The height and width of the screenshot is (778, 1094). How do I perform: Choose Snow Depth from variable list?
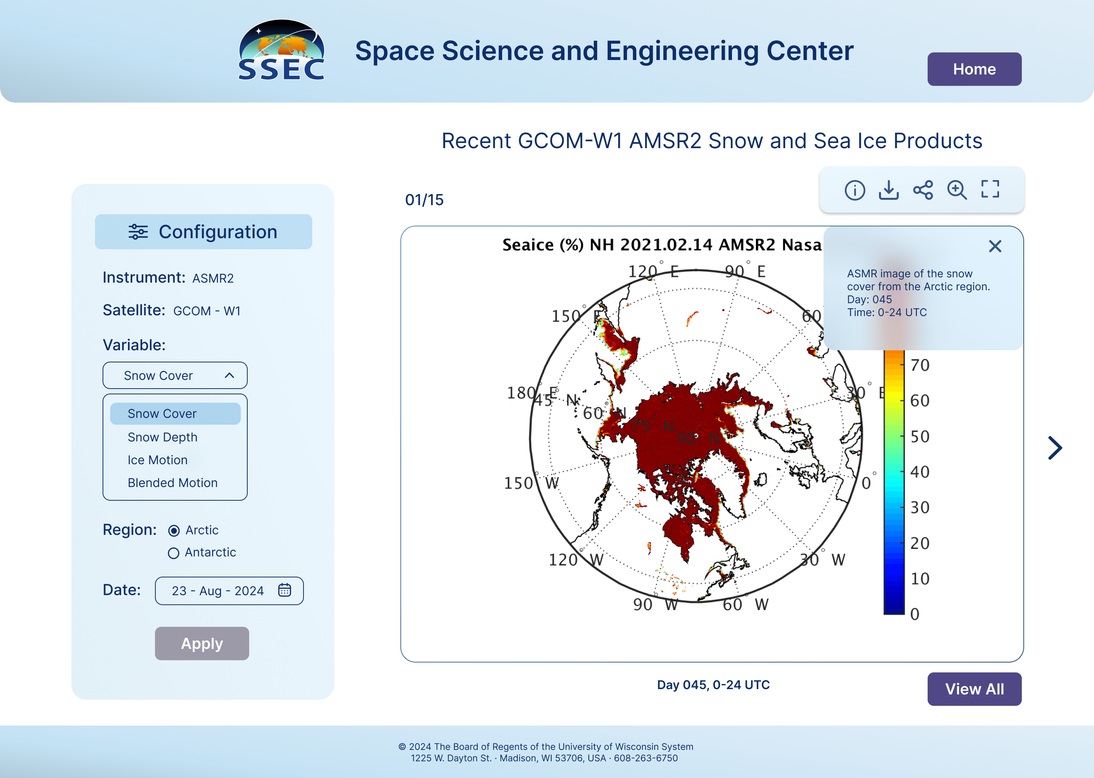point(162,437)
